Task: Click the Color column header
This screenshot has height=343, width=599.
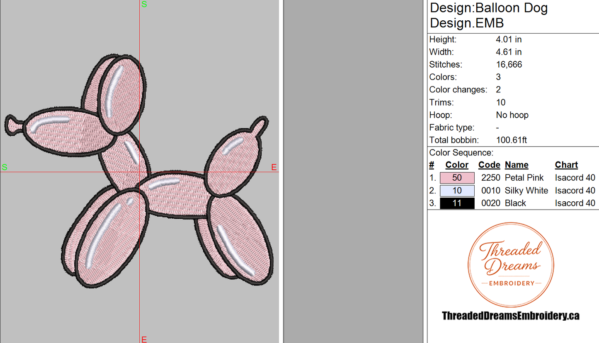Action: [x=457, y=165]
